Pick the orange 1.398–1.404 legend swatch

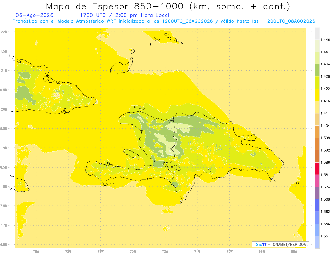pos(317,131)
